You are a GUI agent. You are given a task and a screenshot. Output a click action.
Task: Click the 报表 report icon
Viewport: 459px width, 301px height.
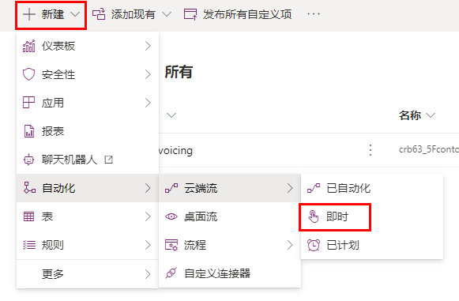pyautogui.click(x=28, y=131)
